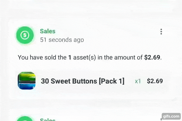This screenshot has height=121, width=182.
Task: Click the $2.69 price in asset row
Action: (155, 81)
